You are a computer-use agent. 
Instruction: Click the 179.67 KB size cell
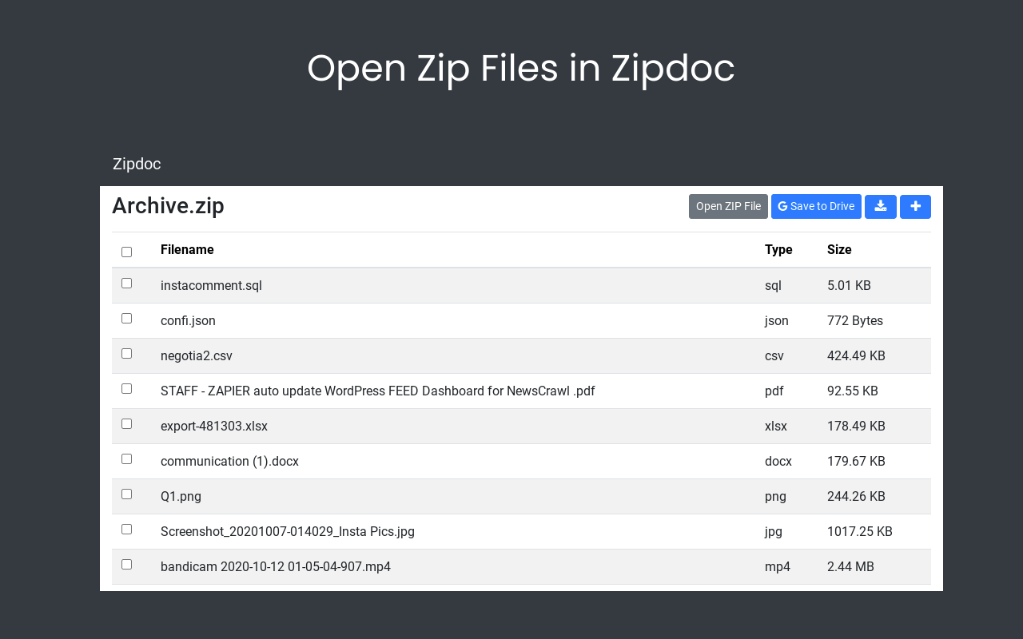pos(856,461)
